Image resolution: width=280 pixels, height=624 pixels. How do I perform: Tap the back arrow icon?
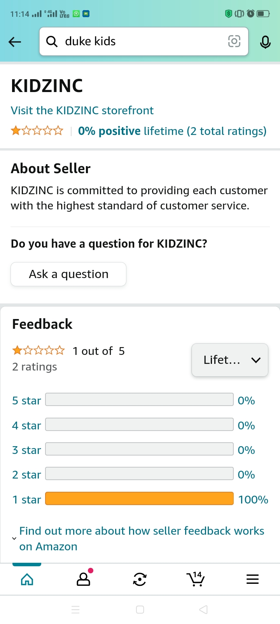(15, 42)
